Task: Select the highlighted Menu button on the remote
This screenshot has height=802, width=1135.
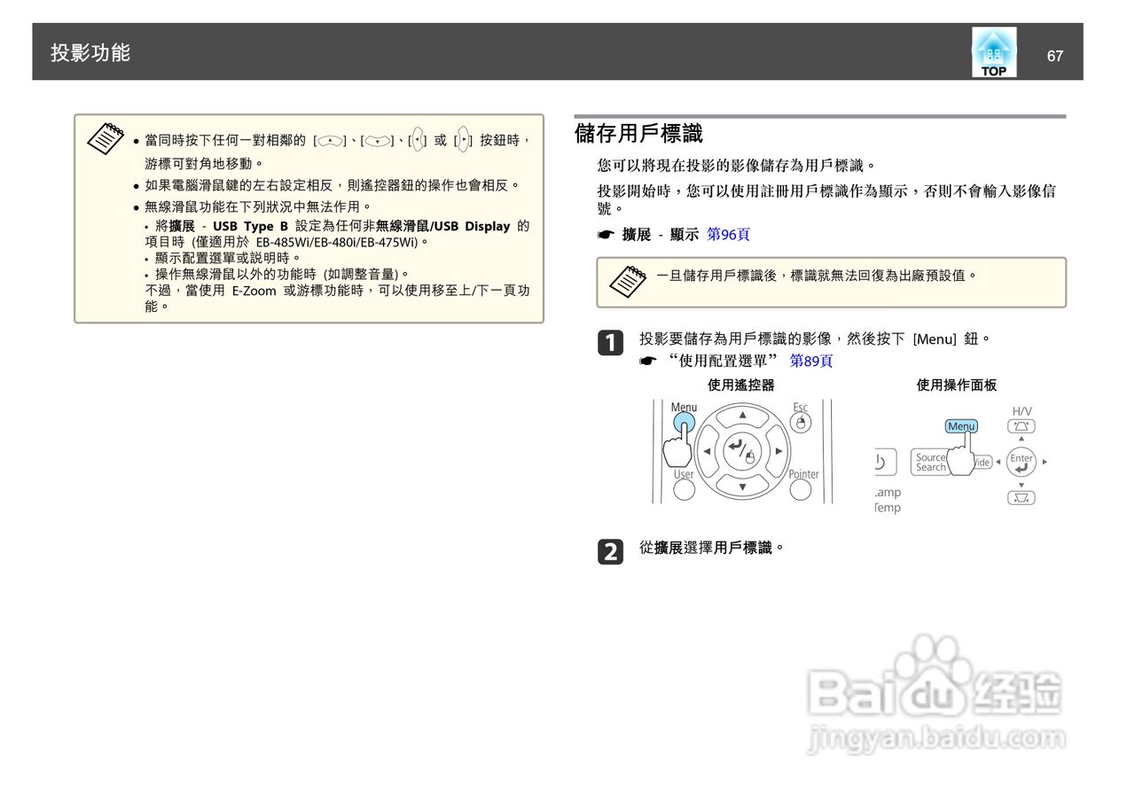Action: [683, 424]
